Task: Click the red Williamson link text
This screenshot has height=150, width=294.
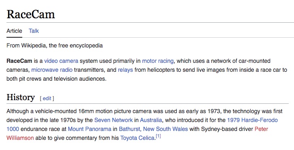Action: click(20, 138)
